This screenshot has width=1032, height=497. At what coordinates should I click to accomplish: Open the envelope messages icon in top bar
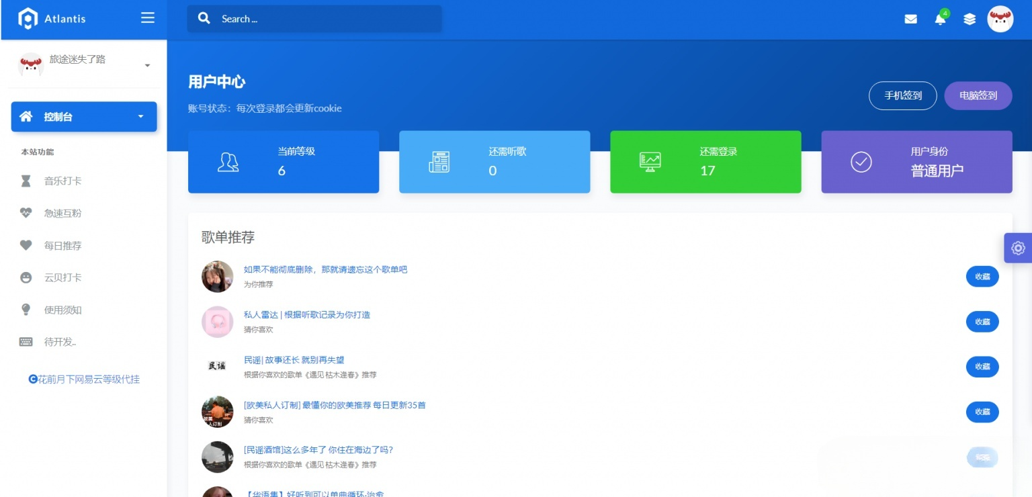coord(911,19)
